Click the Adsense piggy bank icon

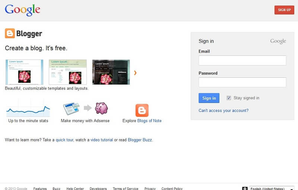click(x=101, y=108)
